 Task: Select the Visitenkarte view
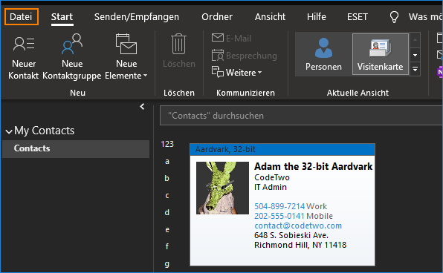click(381, 54)
